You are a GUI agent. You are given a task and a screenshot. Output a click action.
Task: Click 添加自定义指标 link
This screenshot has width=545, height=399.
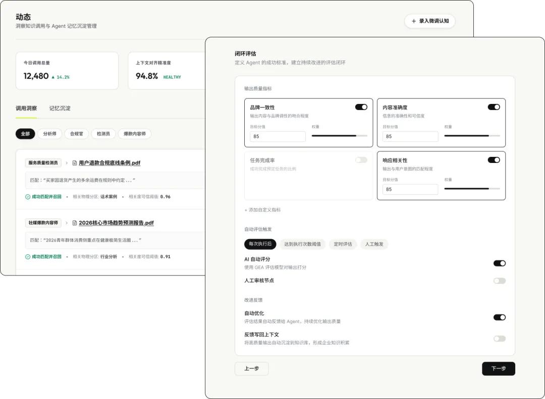pyautogui.click(x=262, y=210)
